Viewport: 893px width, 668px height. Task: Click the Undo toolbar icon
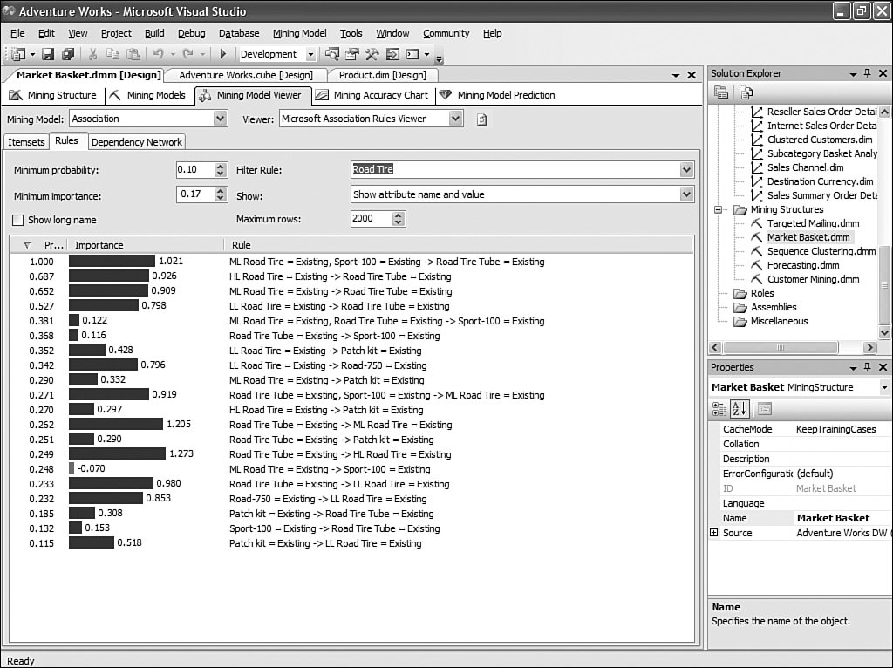[159, 54]
